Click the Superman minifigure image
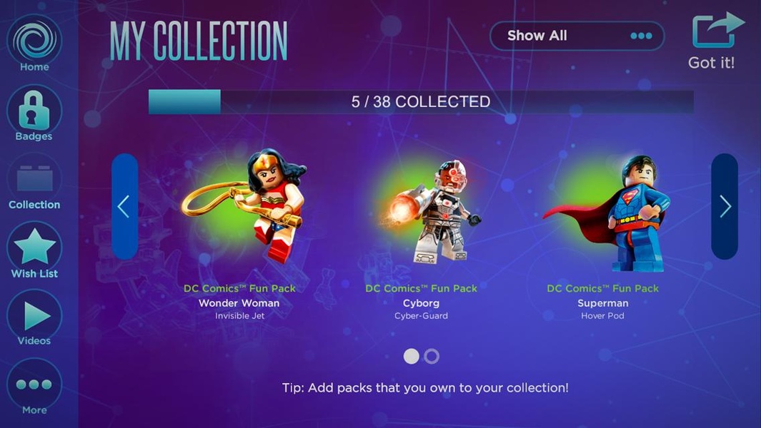 [x=607, y=213]
